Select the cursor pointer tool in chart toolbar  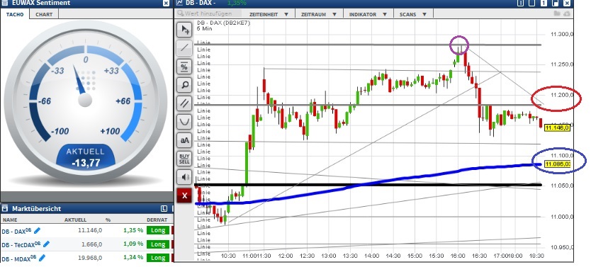click(x=184, y=30)
